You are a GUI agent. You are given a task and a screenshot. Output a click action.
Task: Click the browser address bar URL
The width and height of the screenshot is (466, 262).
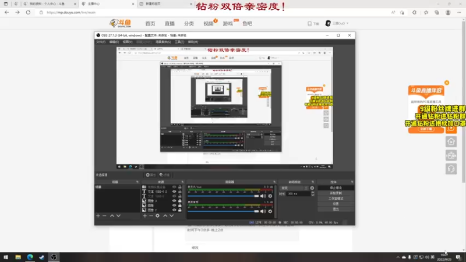[x=71, y=12]
